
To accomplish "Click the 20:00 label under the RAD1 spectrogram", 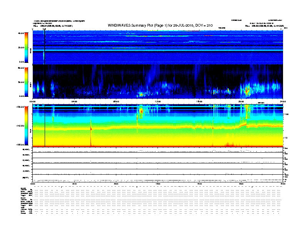I will [241, 101].
